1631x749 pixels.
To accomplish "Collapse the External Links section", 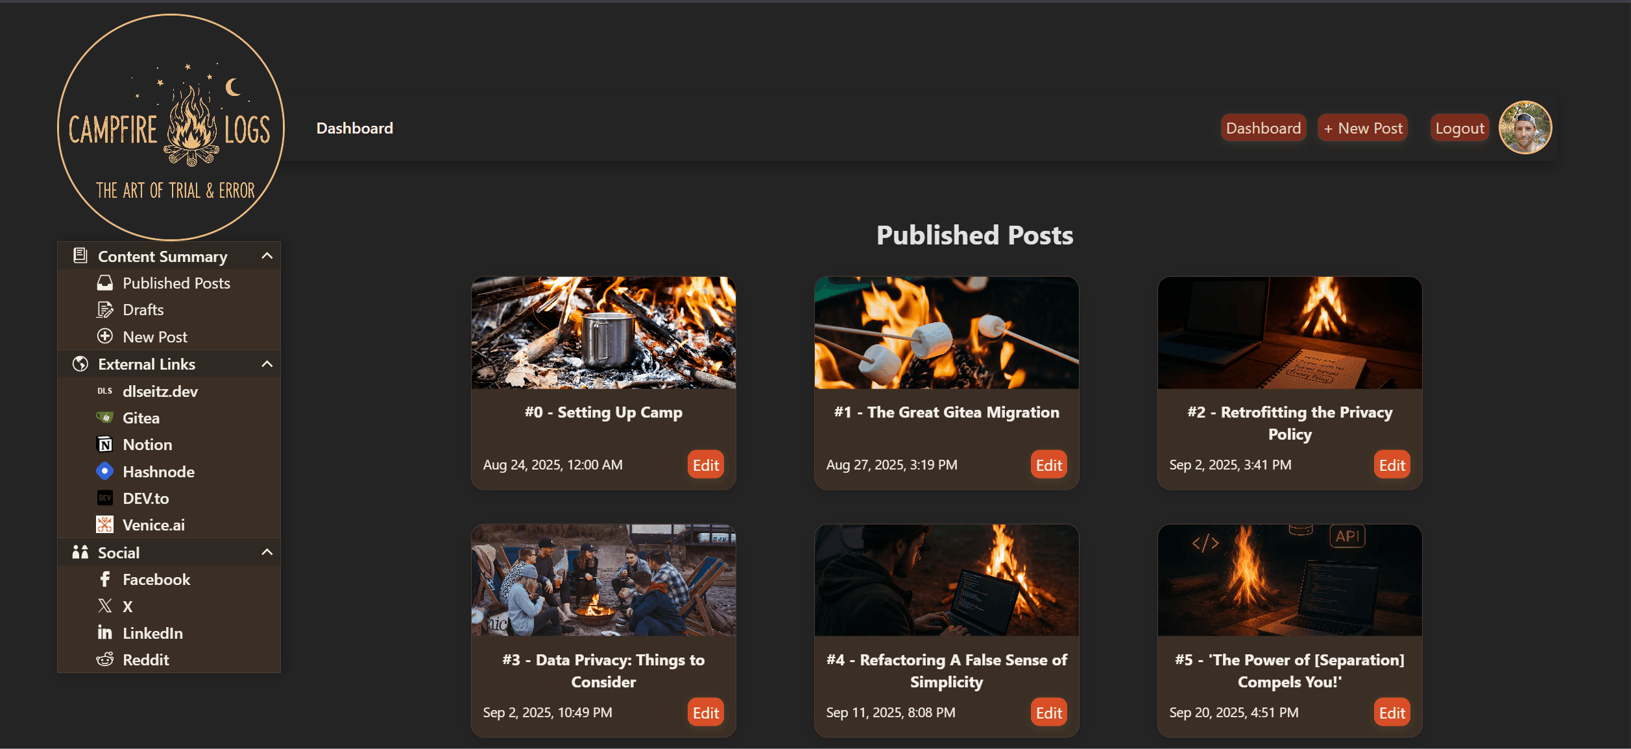I will click(266, 364).
